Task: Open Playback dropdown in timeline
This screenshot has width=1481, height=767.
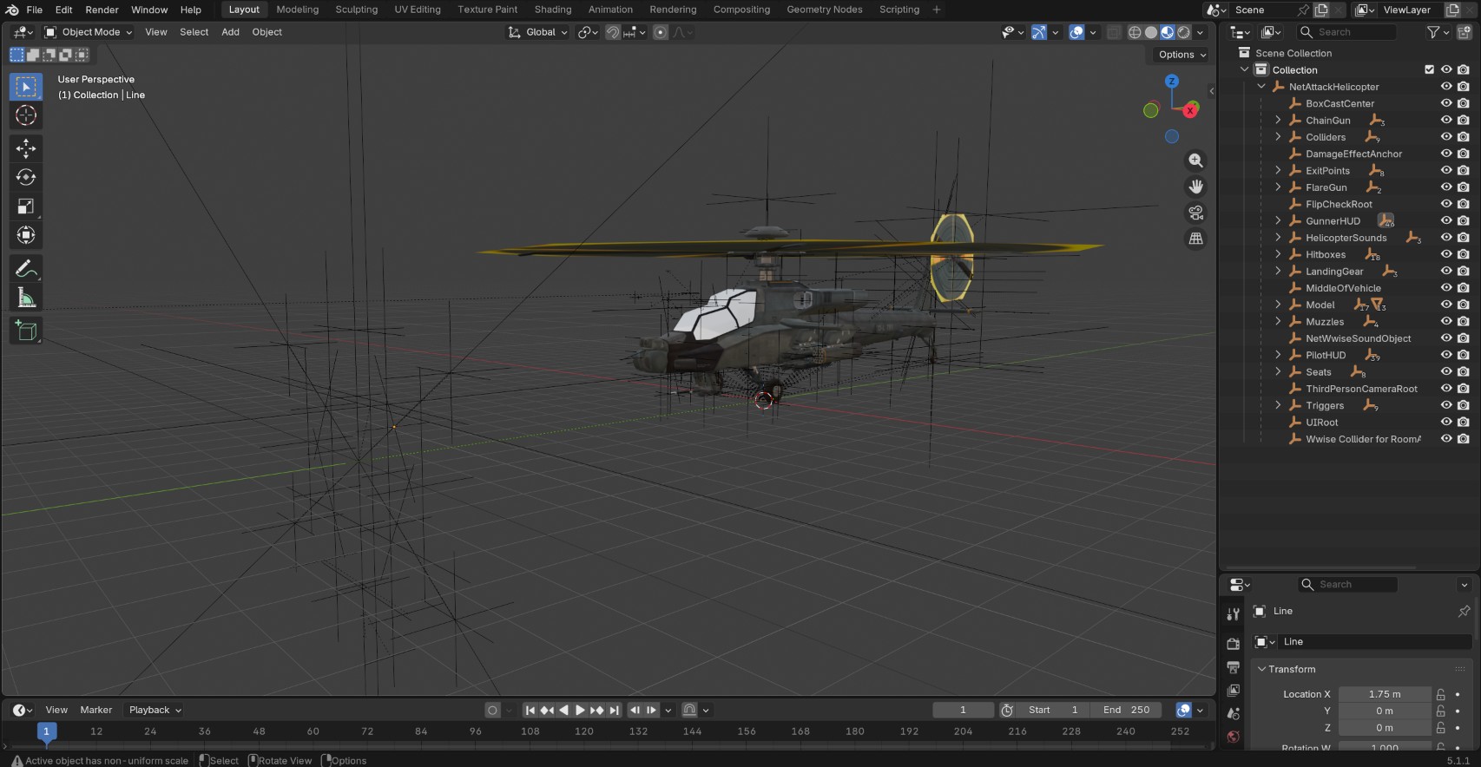Action: [x=155, y=710]
